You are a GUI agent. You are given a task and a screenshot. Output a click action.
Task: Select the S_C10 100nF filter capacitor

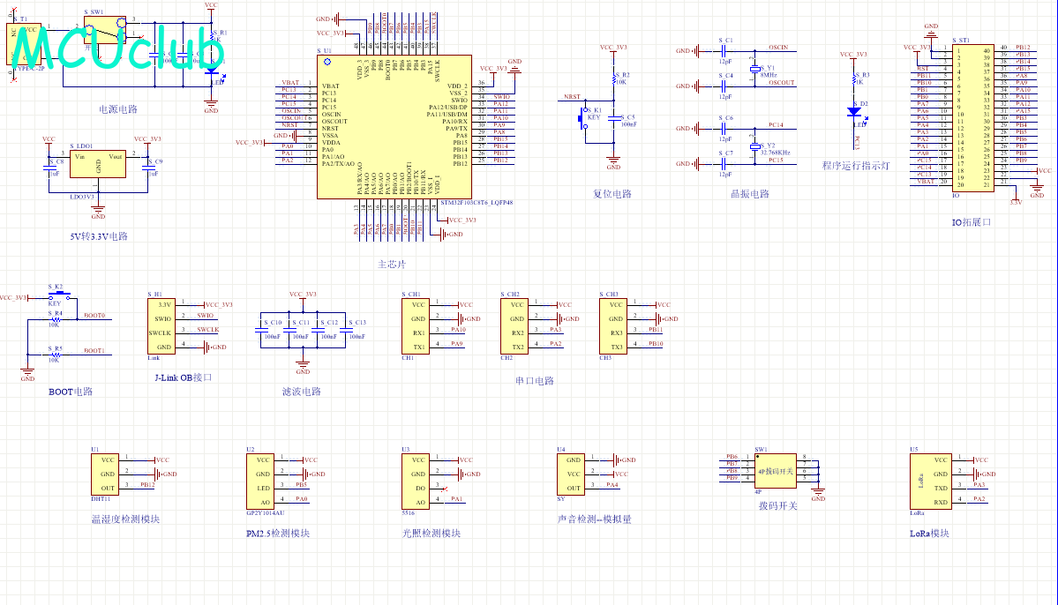[x=260, y=331]
